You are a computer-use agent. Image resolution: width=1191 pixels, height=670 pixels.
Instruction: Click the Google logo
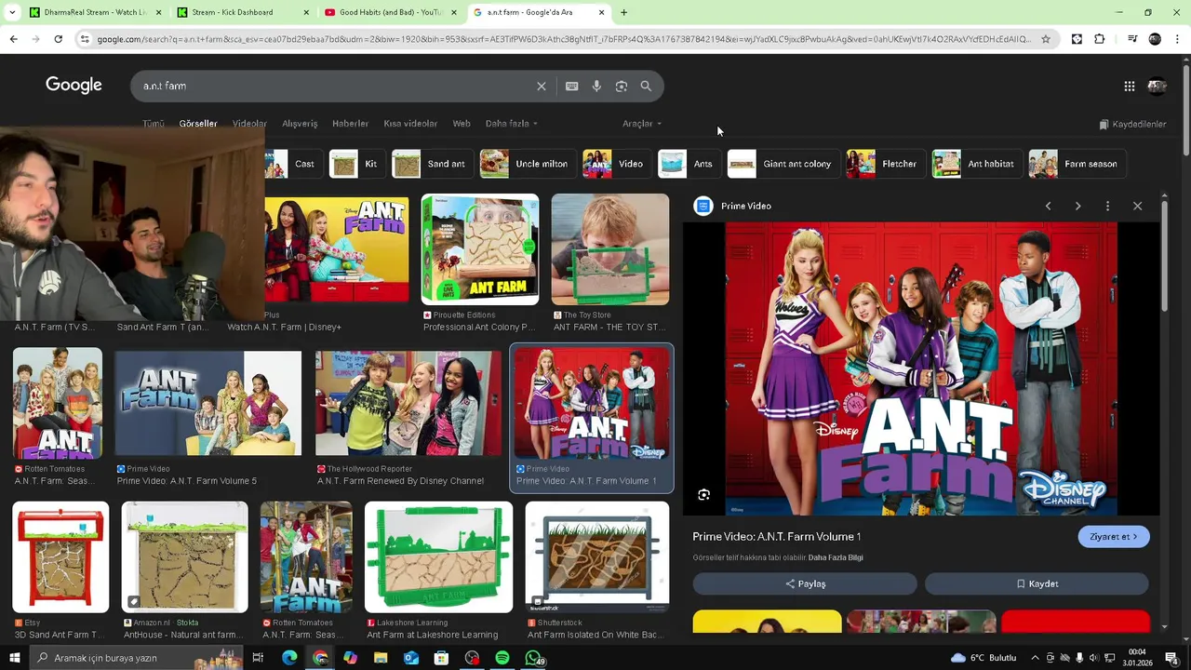[x=74, y=86]
